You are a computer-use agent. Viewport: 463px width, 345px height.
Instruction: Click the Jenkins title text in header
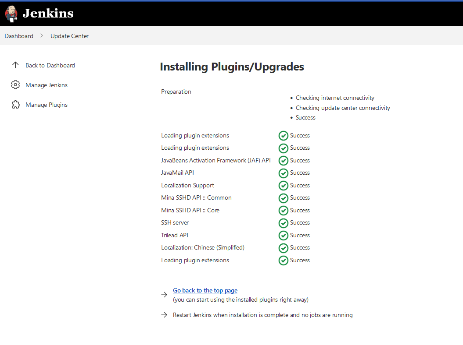[x=48, y=13]
